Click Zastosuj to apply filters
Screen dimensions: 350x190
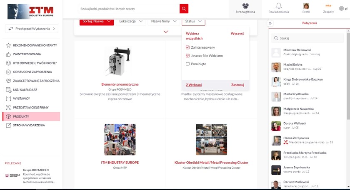237,85
